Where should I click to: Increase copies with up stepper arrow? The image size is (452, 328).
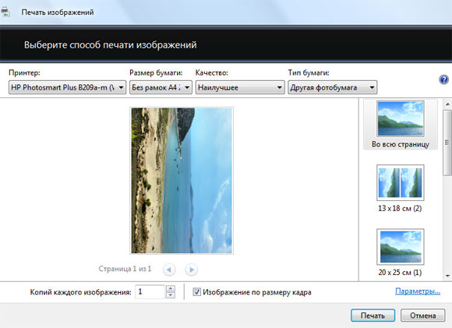pyautogui.click(x=171, y=288)
